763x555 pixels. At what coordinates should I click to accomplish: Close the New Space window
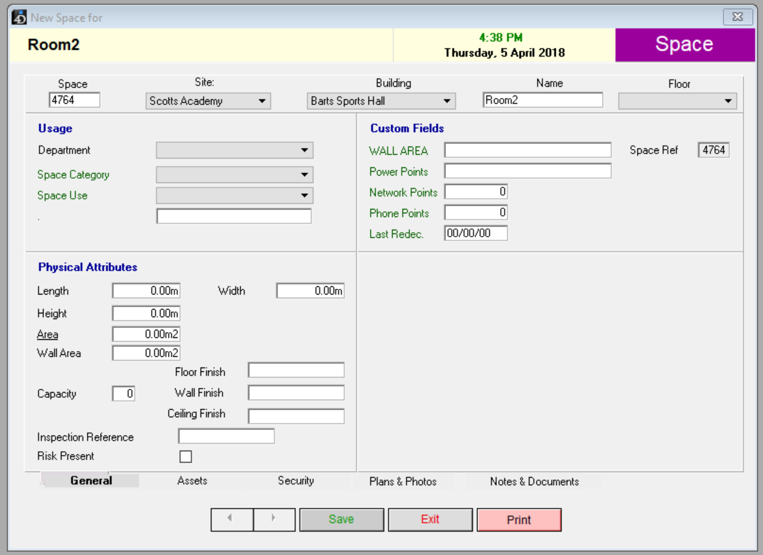737,17
